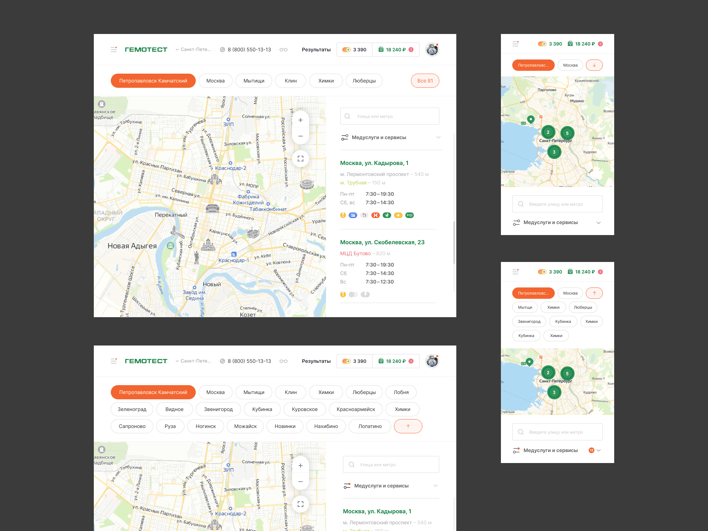The width and height of the screenshot is (708, 531).
Task: Choose the Куровское city tab
Action: pos(304,409)
